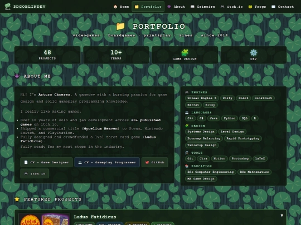The image size is (301, 225).
Task: Click the book icon beside Grimoire
Action: coord(192,7)
